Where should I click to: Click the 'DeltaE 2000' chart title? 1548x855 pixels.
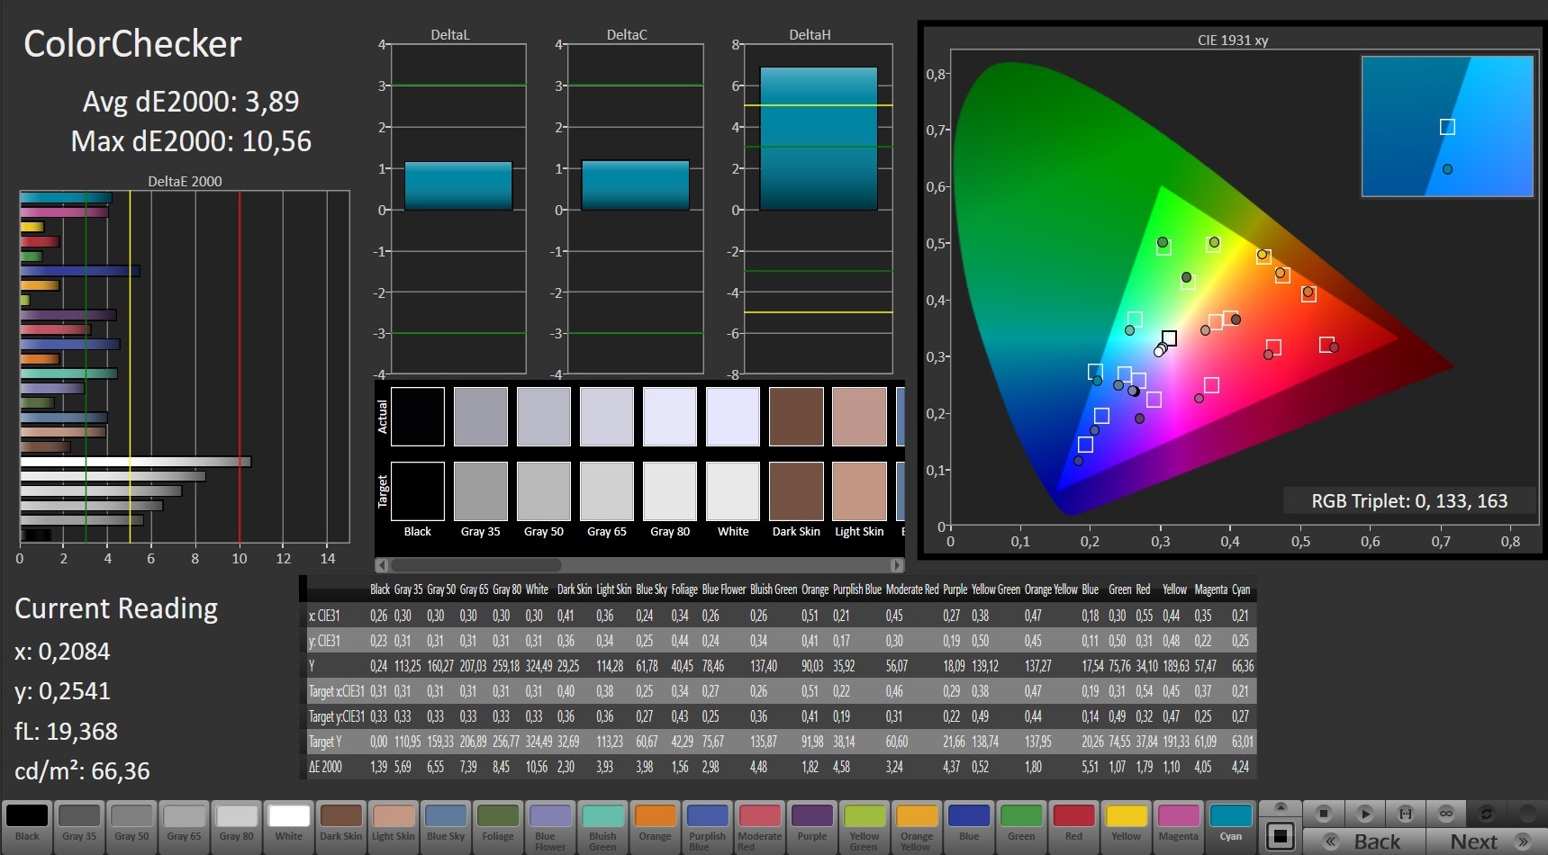tap(185, 181)
